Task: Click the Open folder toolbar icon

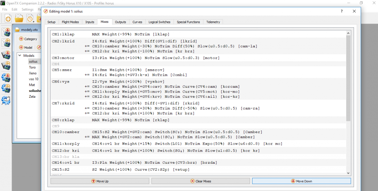Action: tap(19, 18)
